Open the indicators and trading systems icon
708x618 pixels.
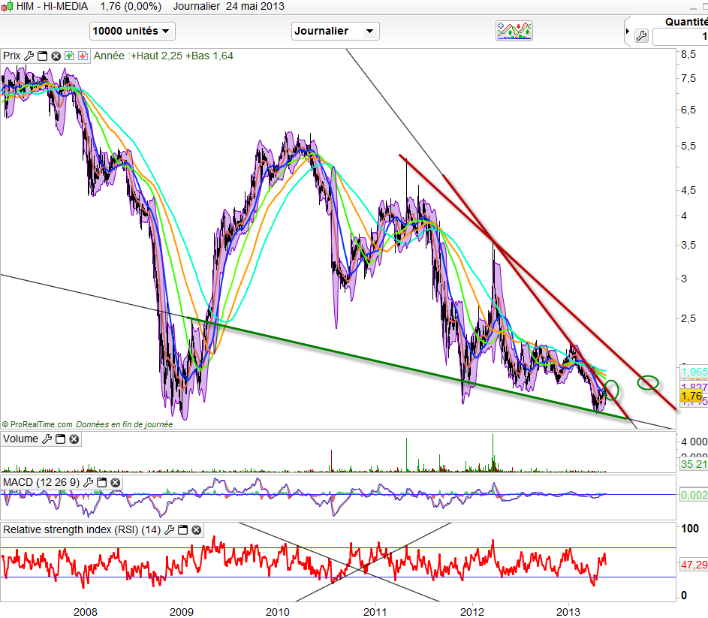[x=514, y=31]
